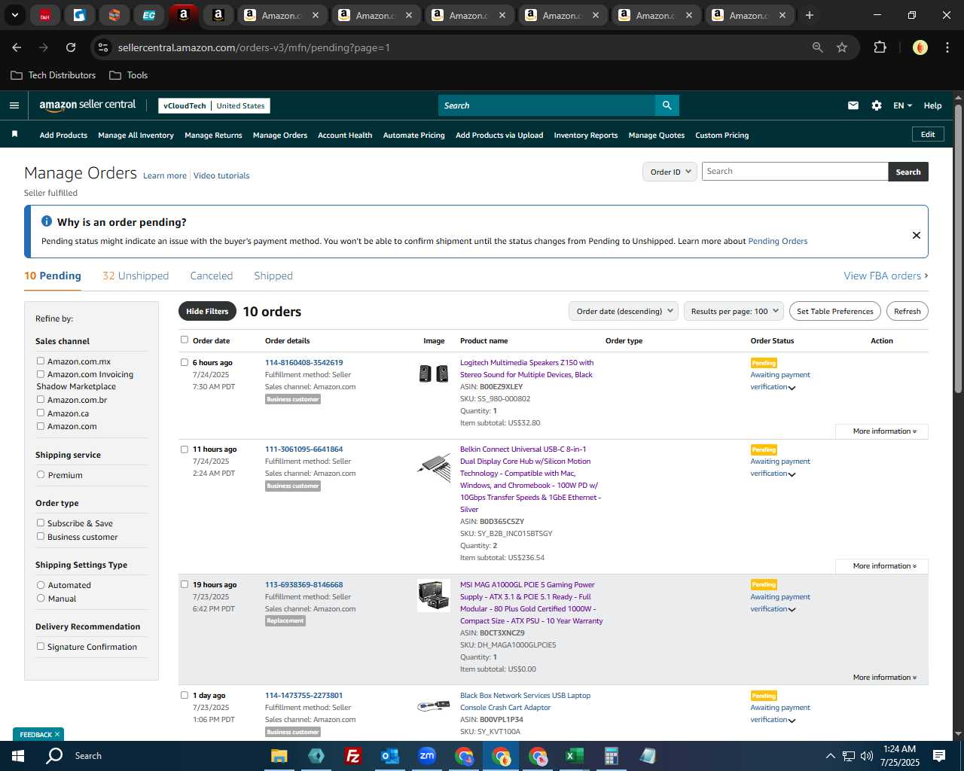The width and height of the screenshot is (964, 771).
Task: Open Zoom from the taskbar
Action: pyautogui.click(x=427, y=756)
